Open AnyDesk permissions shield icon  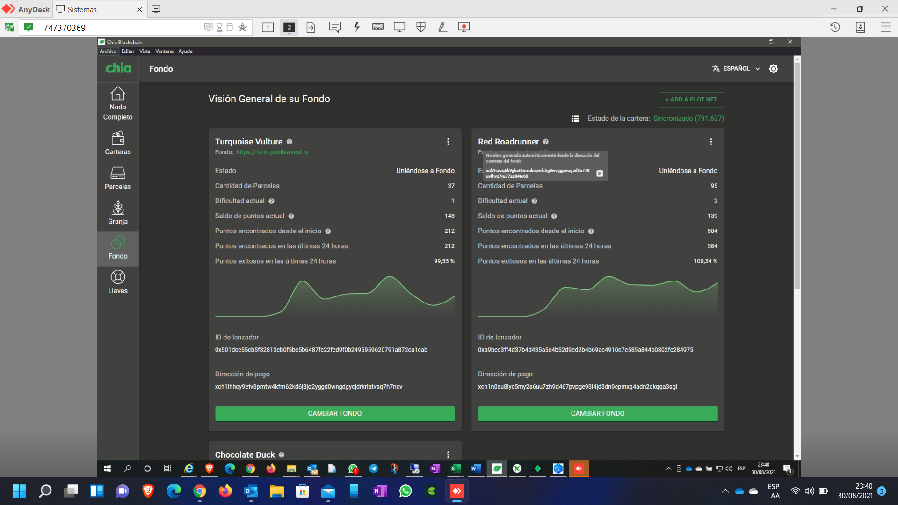click(421, 27)
